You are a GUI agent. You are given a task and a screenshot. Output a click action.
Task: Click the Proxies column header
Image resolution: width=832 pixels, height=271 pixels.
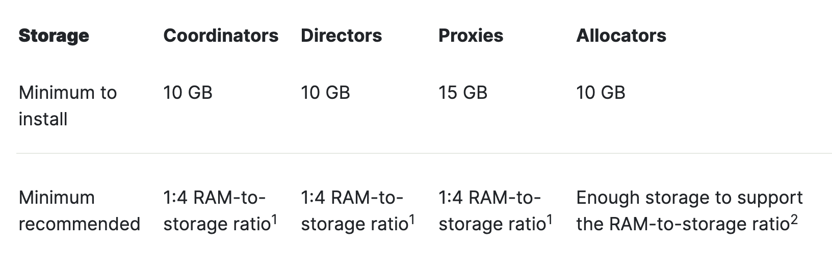pyautogui.click(x=471, y=36)
